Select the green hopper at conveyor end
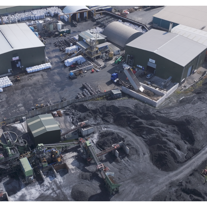The width and height of the screenshot is (207, 207). click(x=113, y=182)
